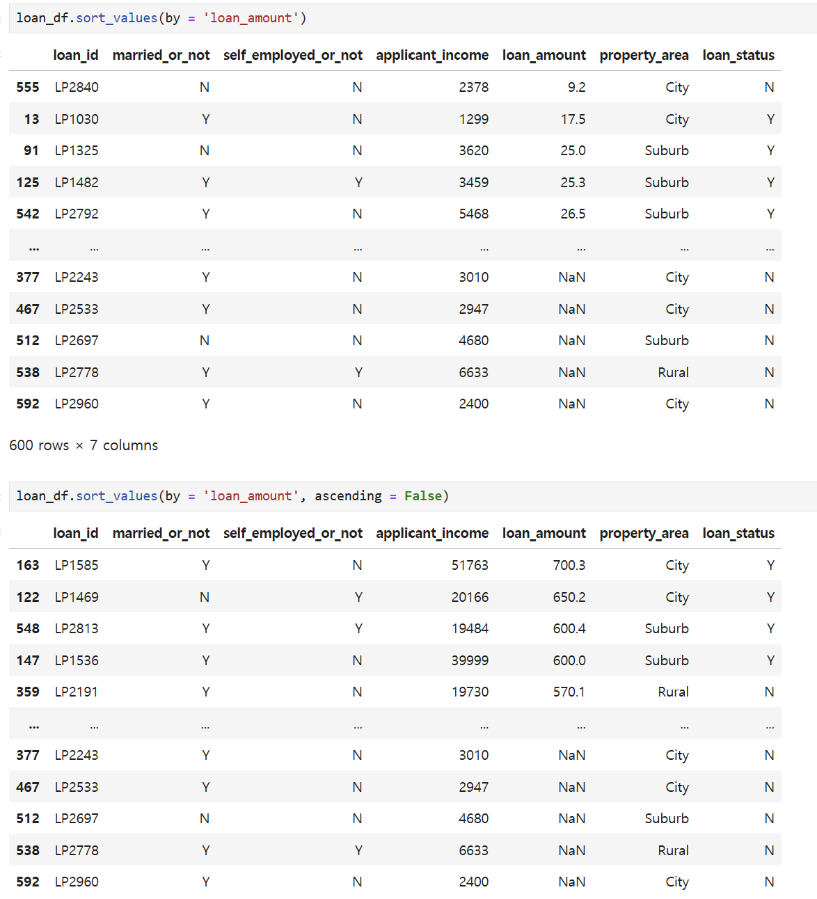Select loan amount 650.2
This screenshot has width=817, height=899.
click(569, 597)
